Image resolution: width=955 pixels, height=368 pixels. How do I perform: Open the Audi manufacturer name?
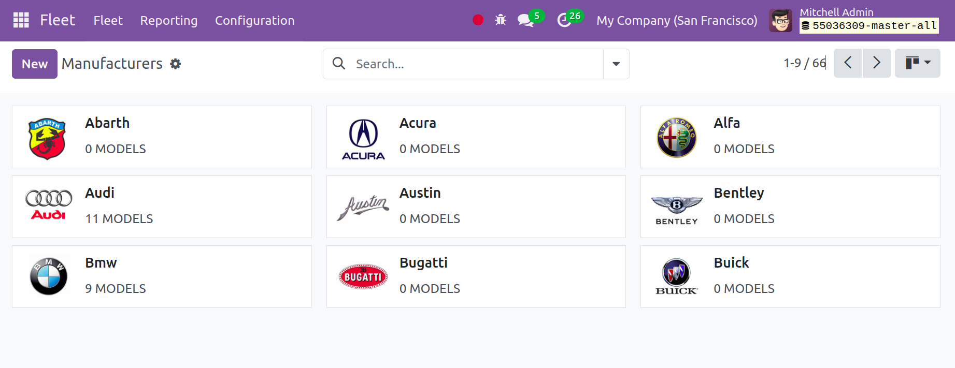(x=99, y=193)
